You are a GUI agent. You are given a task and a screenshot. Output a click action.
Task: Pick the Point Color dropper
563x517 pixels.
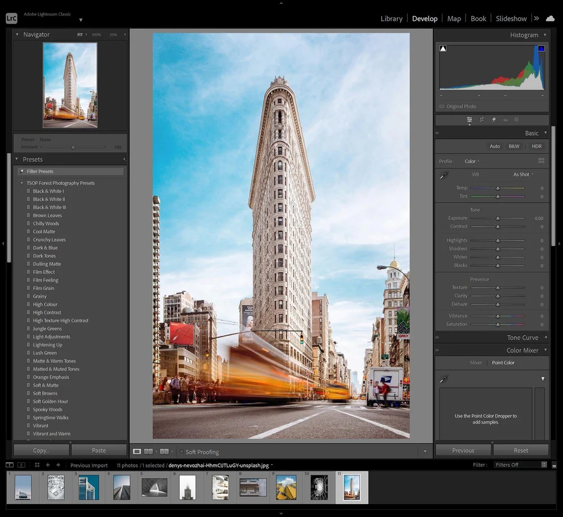(x=444, y=379)
